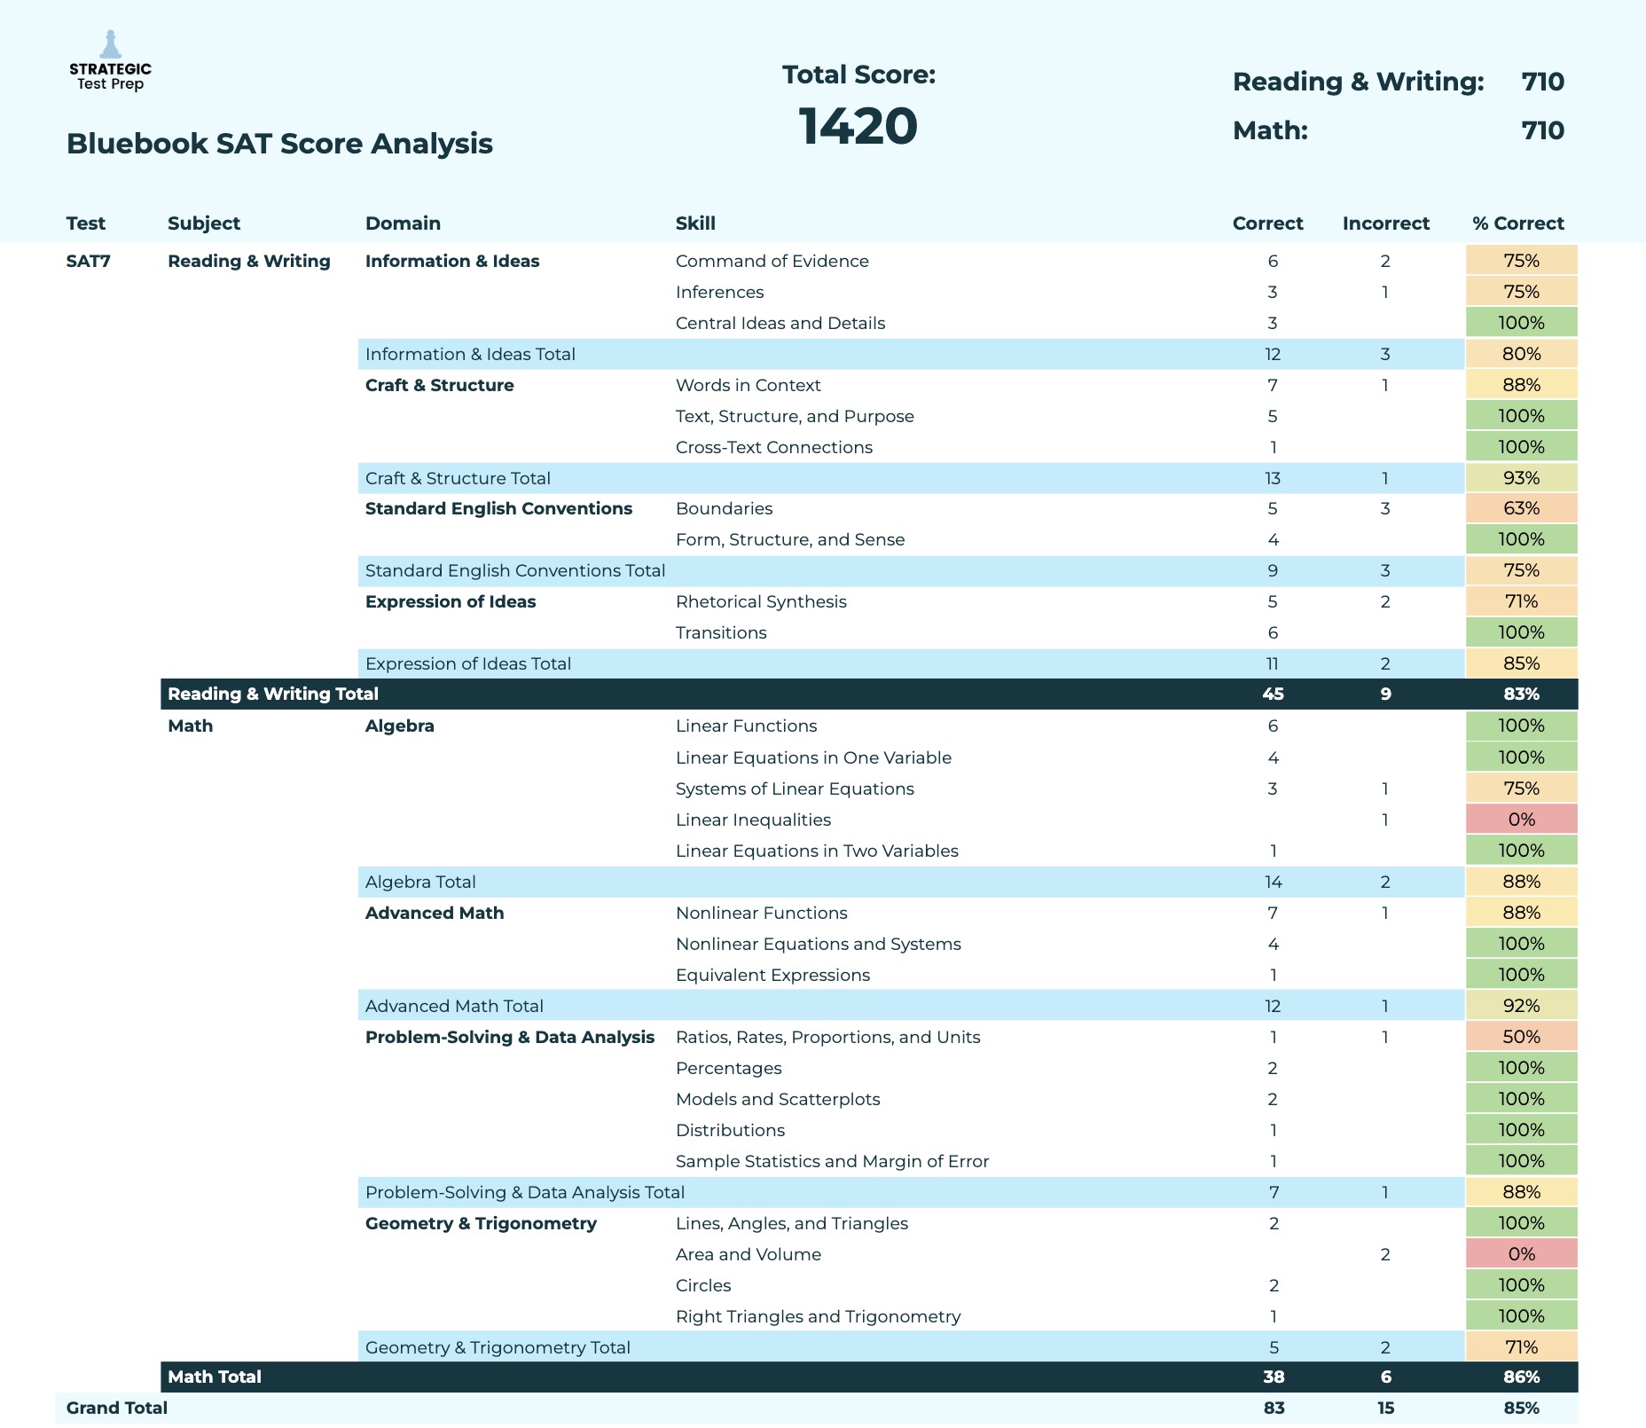Click the Algebra Total row label
Screen dimensions: 1646x1428
click(420, 882)
